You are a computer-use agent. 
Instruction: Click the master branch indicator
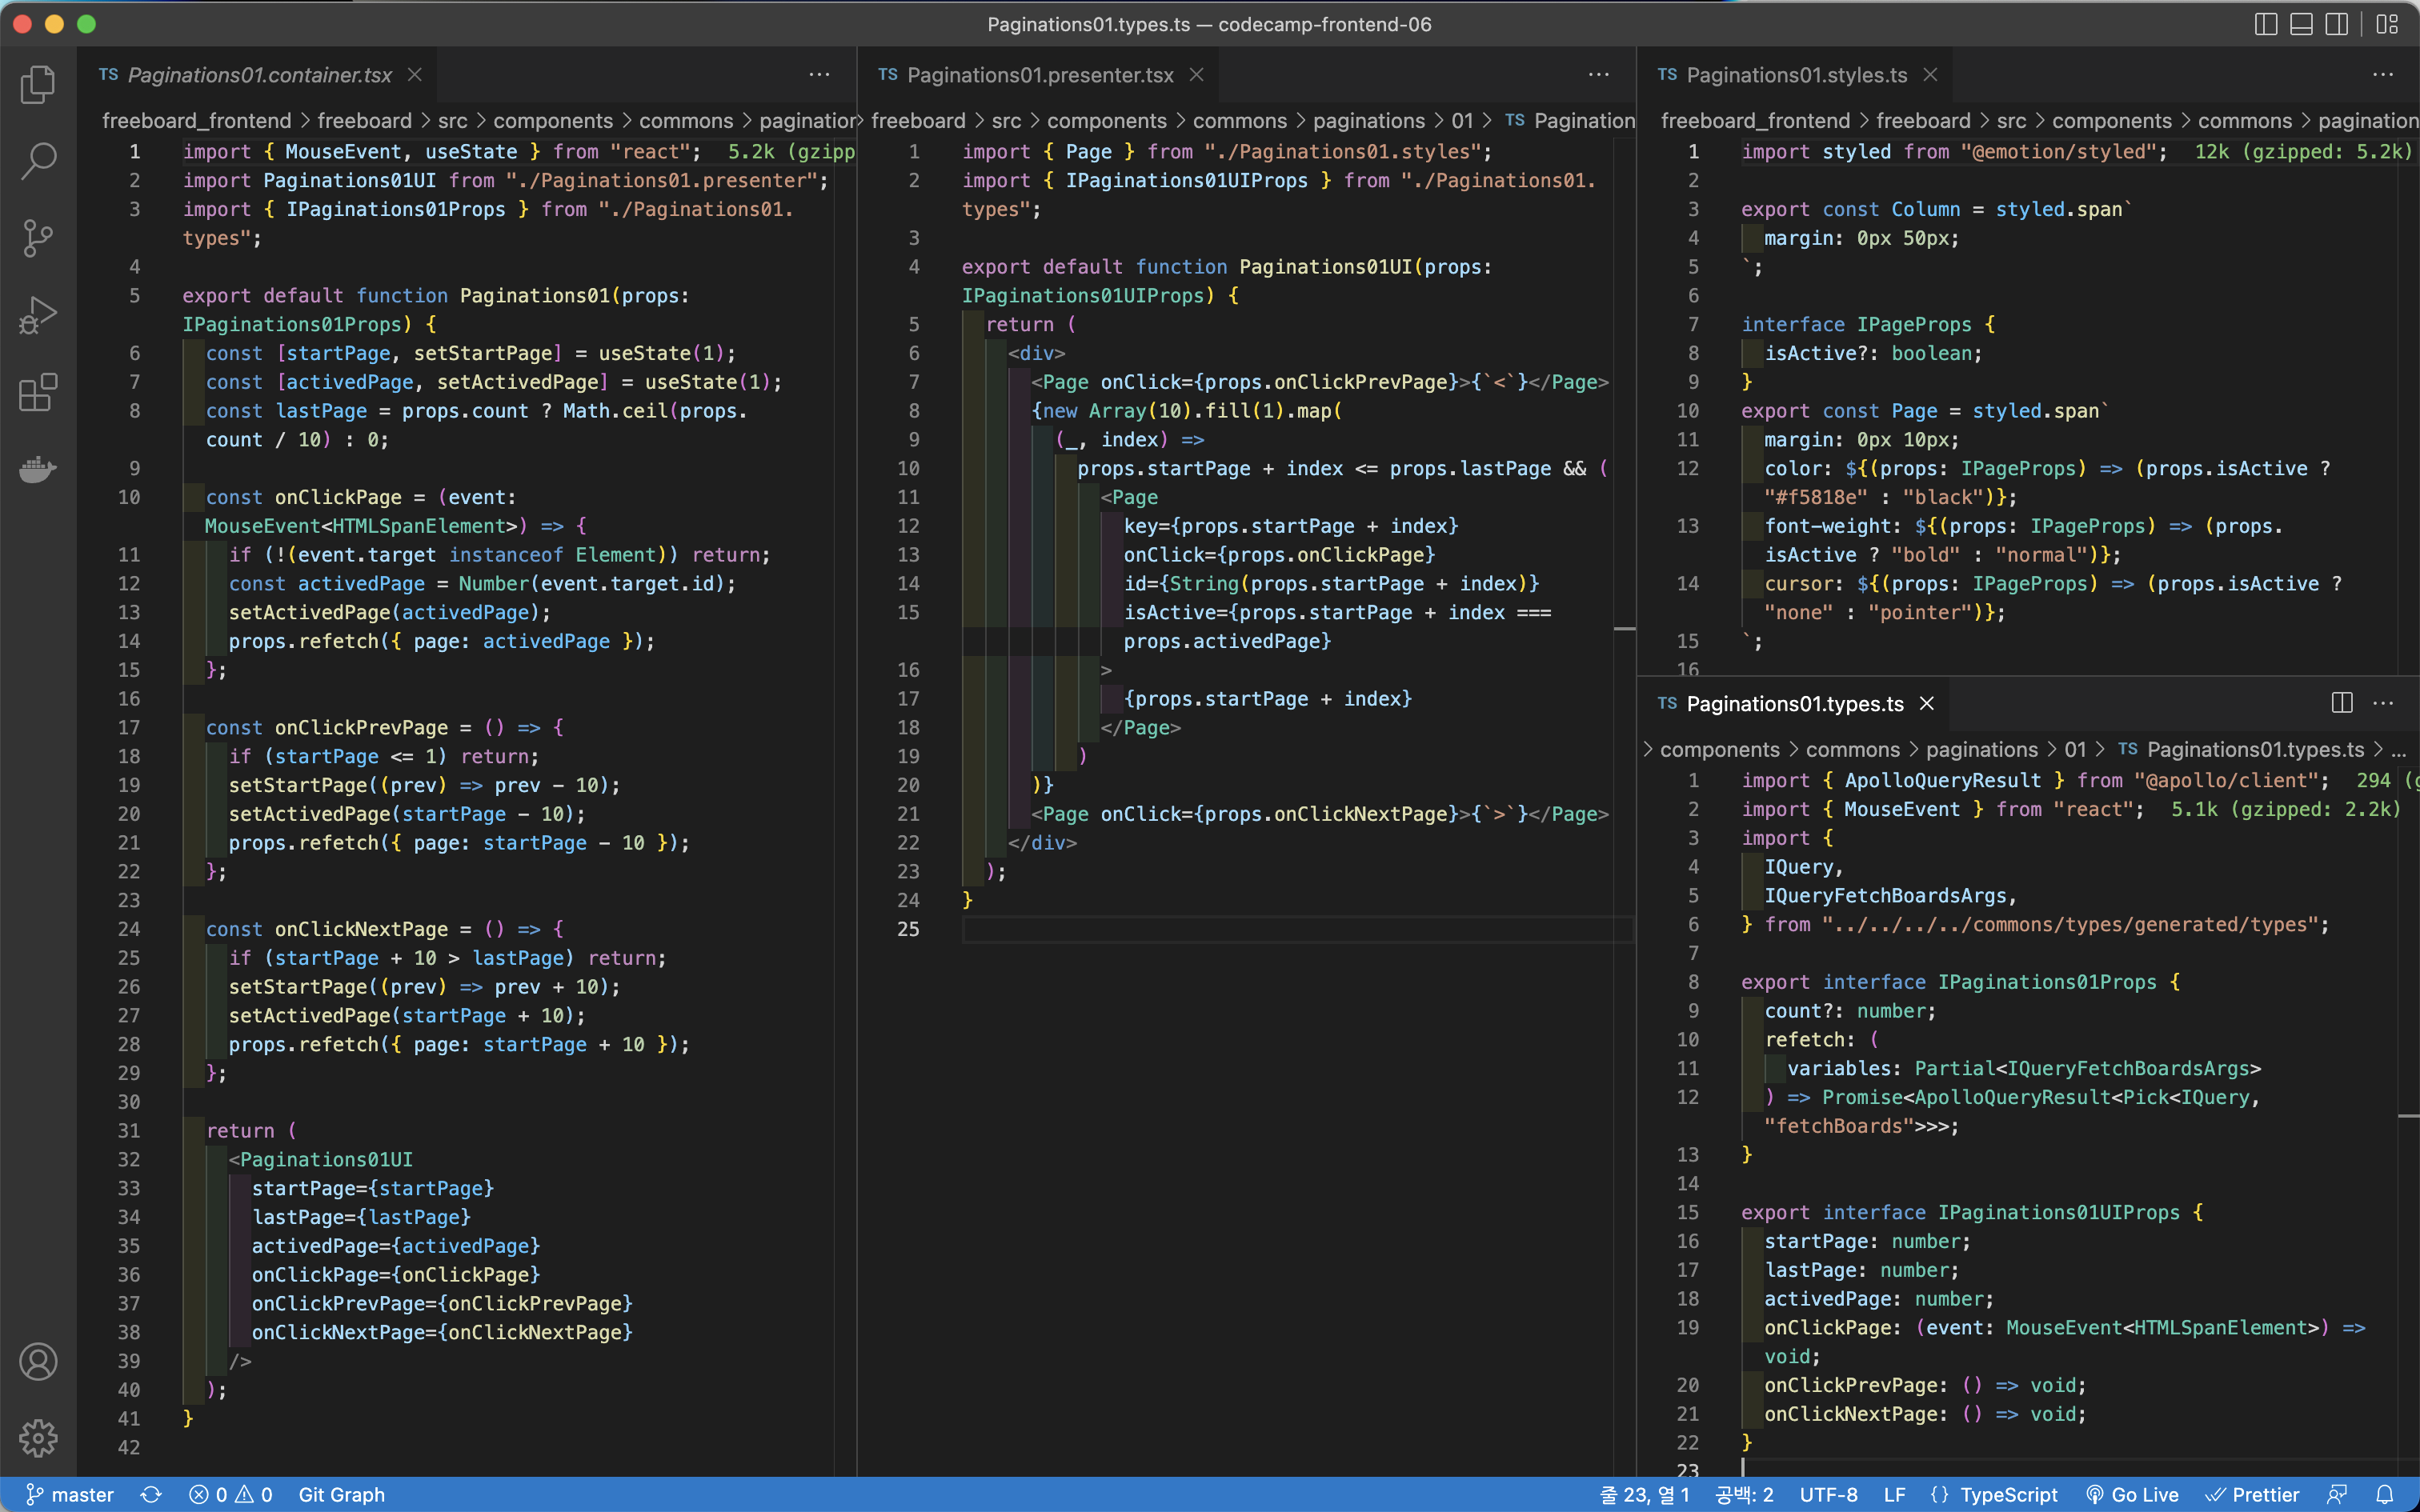tap(69, 1494)
